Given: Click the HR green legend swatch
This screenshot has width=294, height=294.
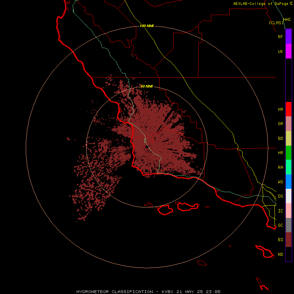Looking at the screenshot, I should [x=288, y=153].
